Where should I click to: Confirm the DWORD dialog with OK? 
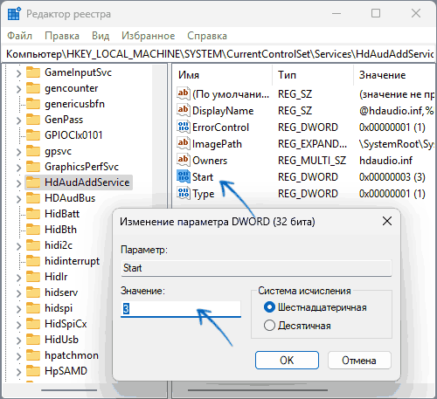(x=287, y=361)
